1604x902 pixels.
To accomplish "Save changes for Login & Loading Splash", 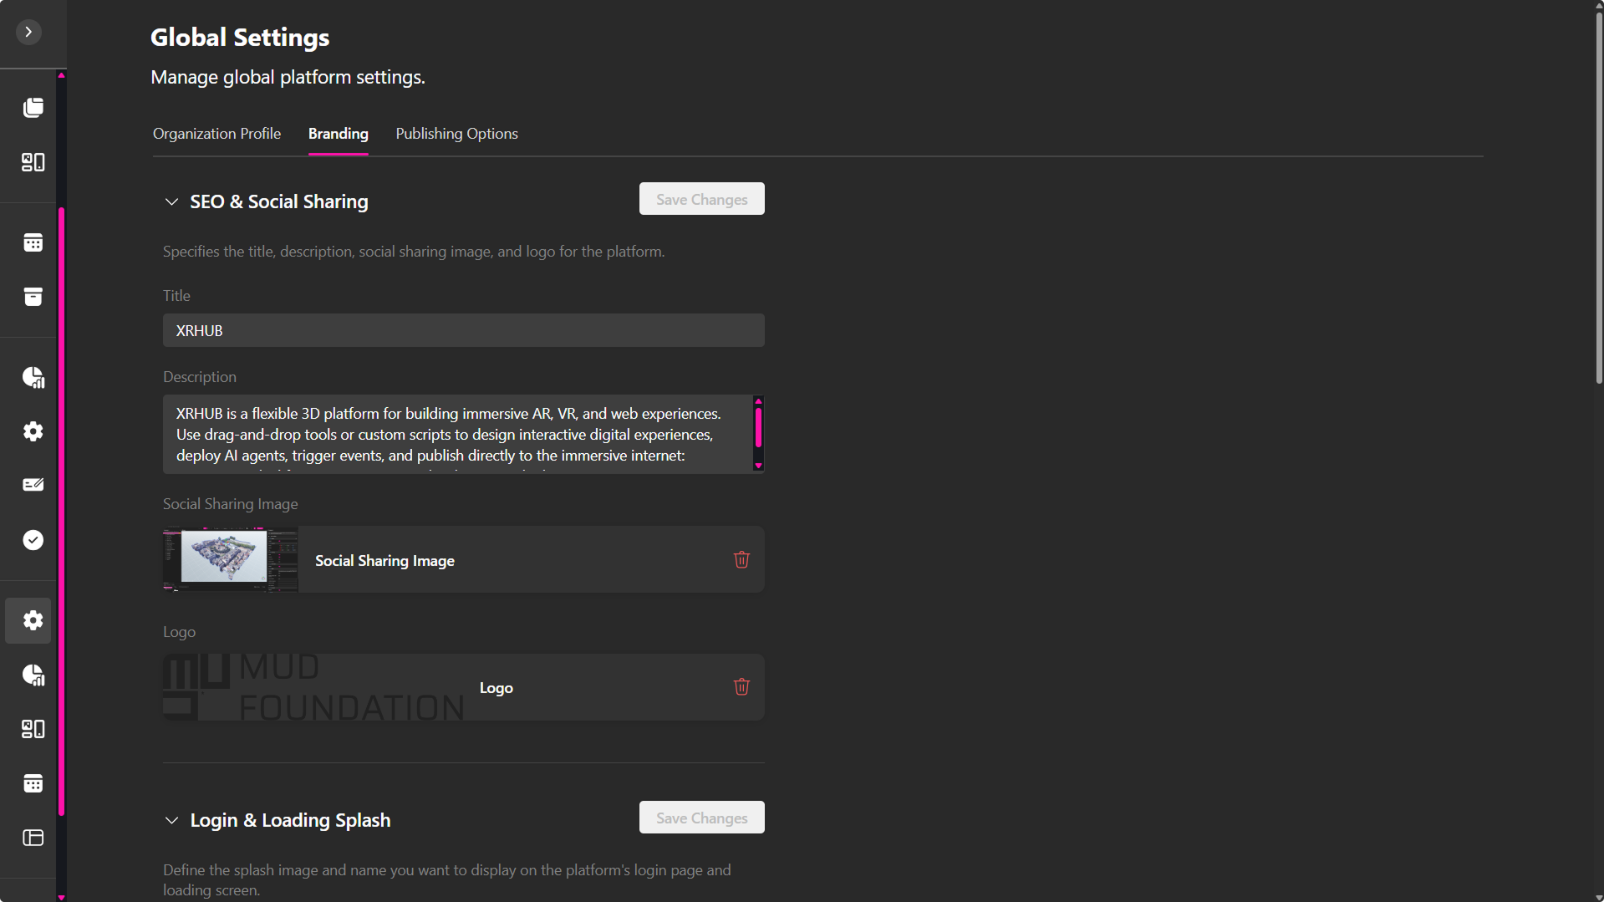I will point(701,818).
